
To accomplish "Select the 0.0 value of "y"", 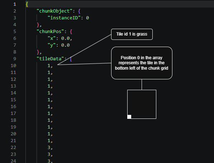I will pyautogui.click(x=65, y=45).
